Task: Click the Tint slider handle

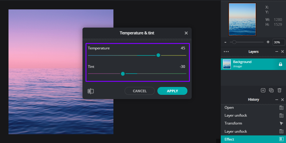Action: [x=123, y=74]
